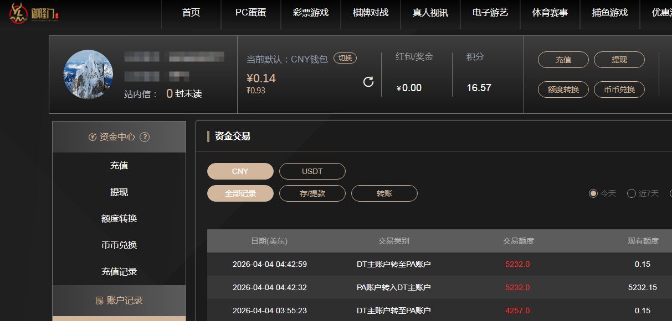Image resolution: width=672 pixels, height=321 pixels.
Task: Click the 资金中心 coin icon
Action: coord(93,137)
